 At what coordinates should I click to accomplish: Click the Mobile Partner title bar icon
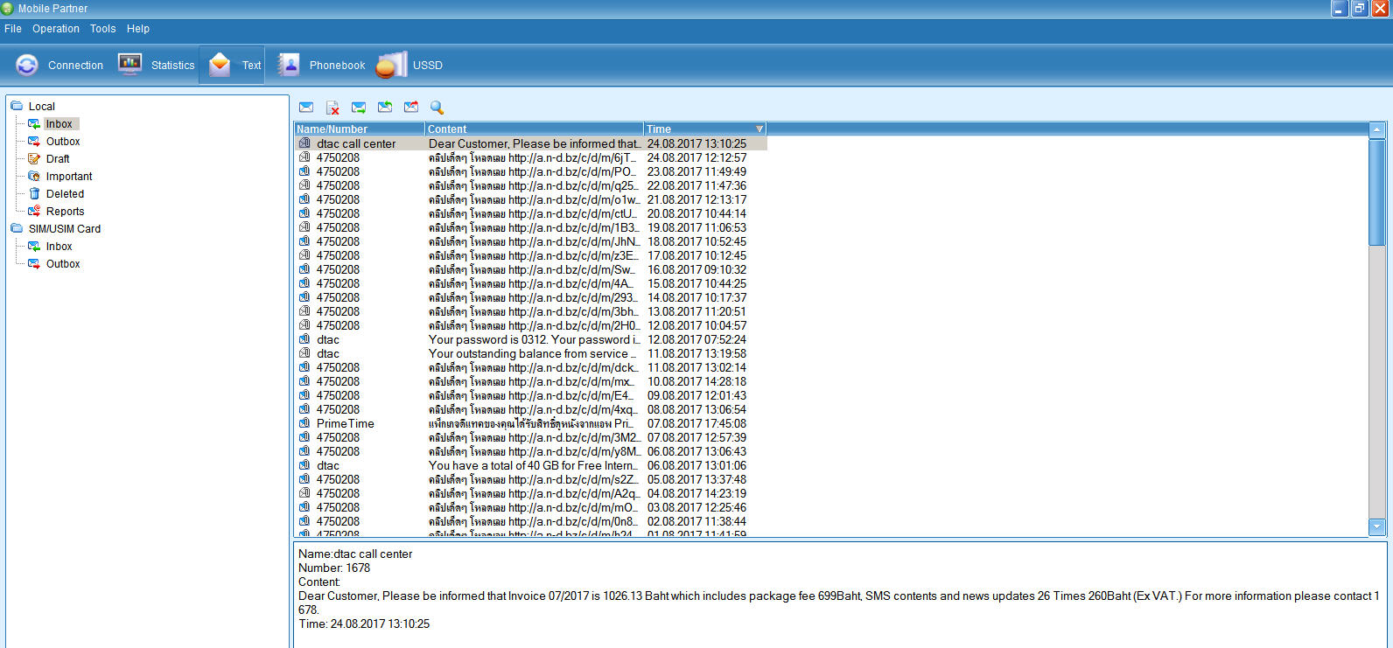8,9
